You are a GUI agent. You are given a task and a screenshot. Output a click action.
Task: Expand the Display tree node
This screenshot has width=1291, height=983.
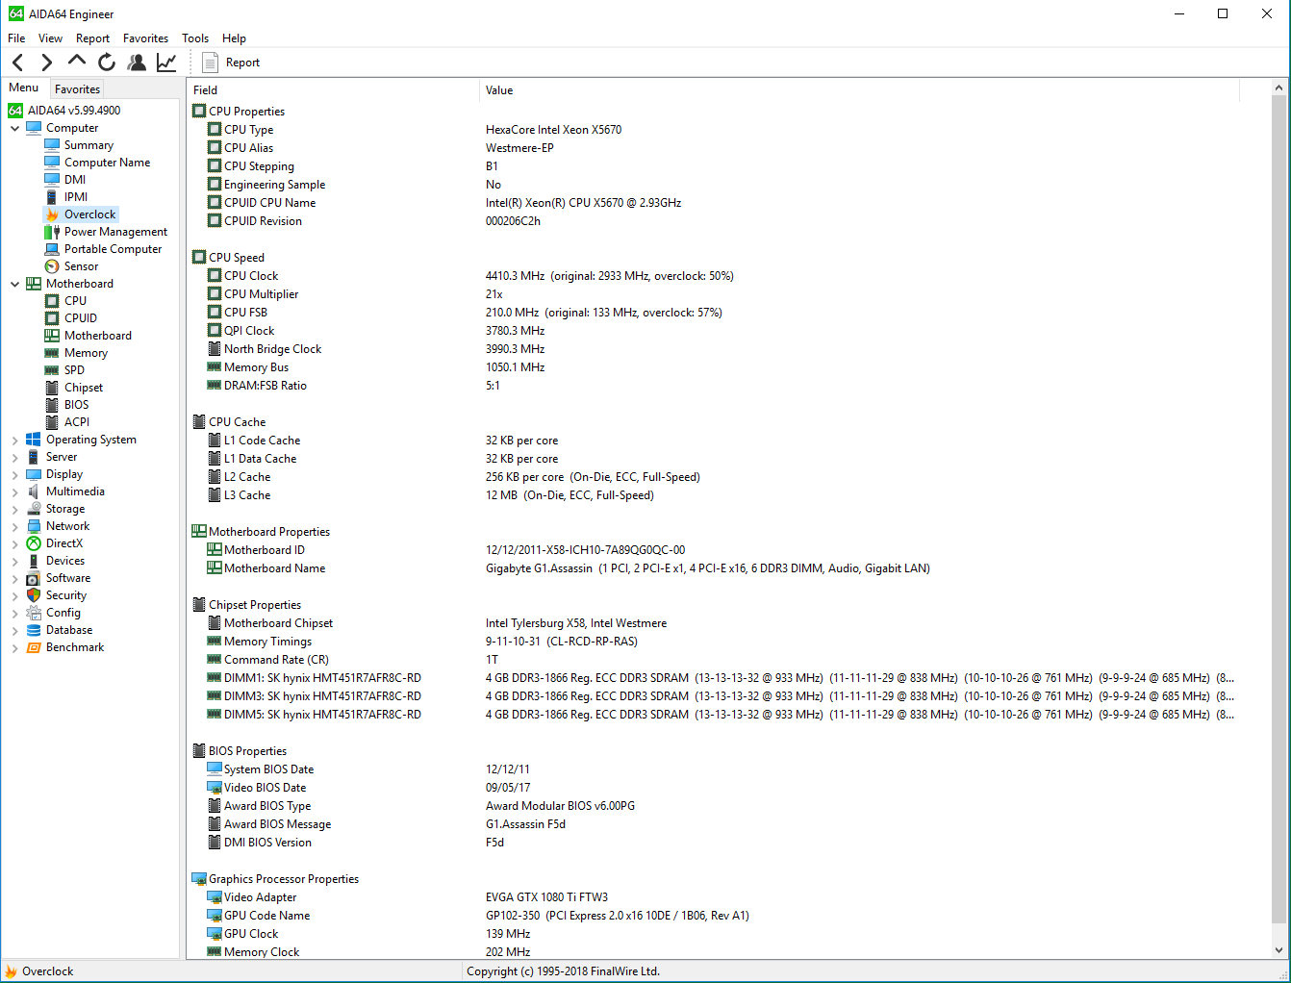pyautogui.click(x=15, y=474)
